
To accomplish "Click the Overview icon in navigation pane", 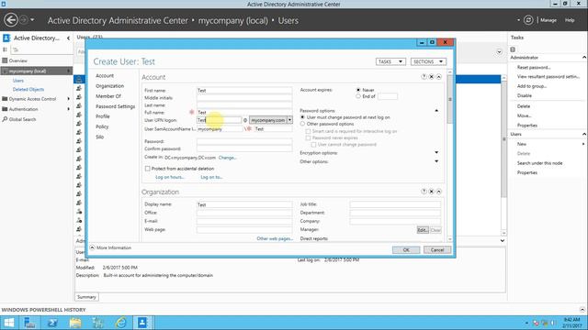I will pos(5,60).
